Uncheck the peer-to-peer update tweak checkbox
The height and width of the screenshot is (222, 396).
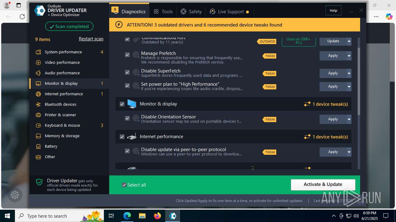click(127, 151)
